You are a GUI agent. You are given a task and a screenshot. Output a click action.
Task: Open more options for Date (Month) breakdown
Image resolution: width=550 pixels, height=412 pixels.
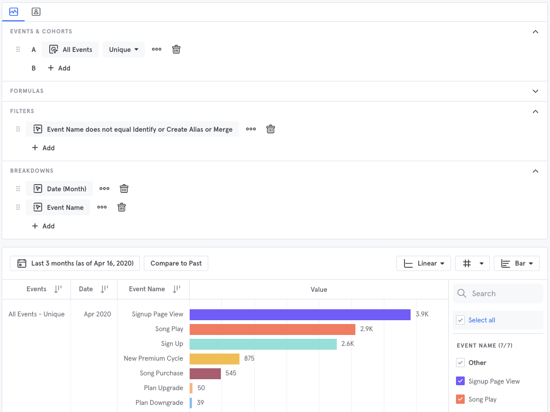(x=104, y=189)
